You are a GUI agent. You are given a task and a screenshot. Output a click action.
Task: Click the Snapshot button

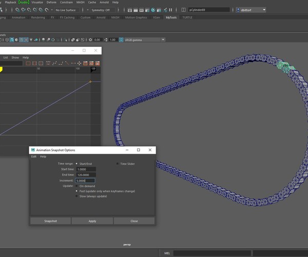50,221
